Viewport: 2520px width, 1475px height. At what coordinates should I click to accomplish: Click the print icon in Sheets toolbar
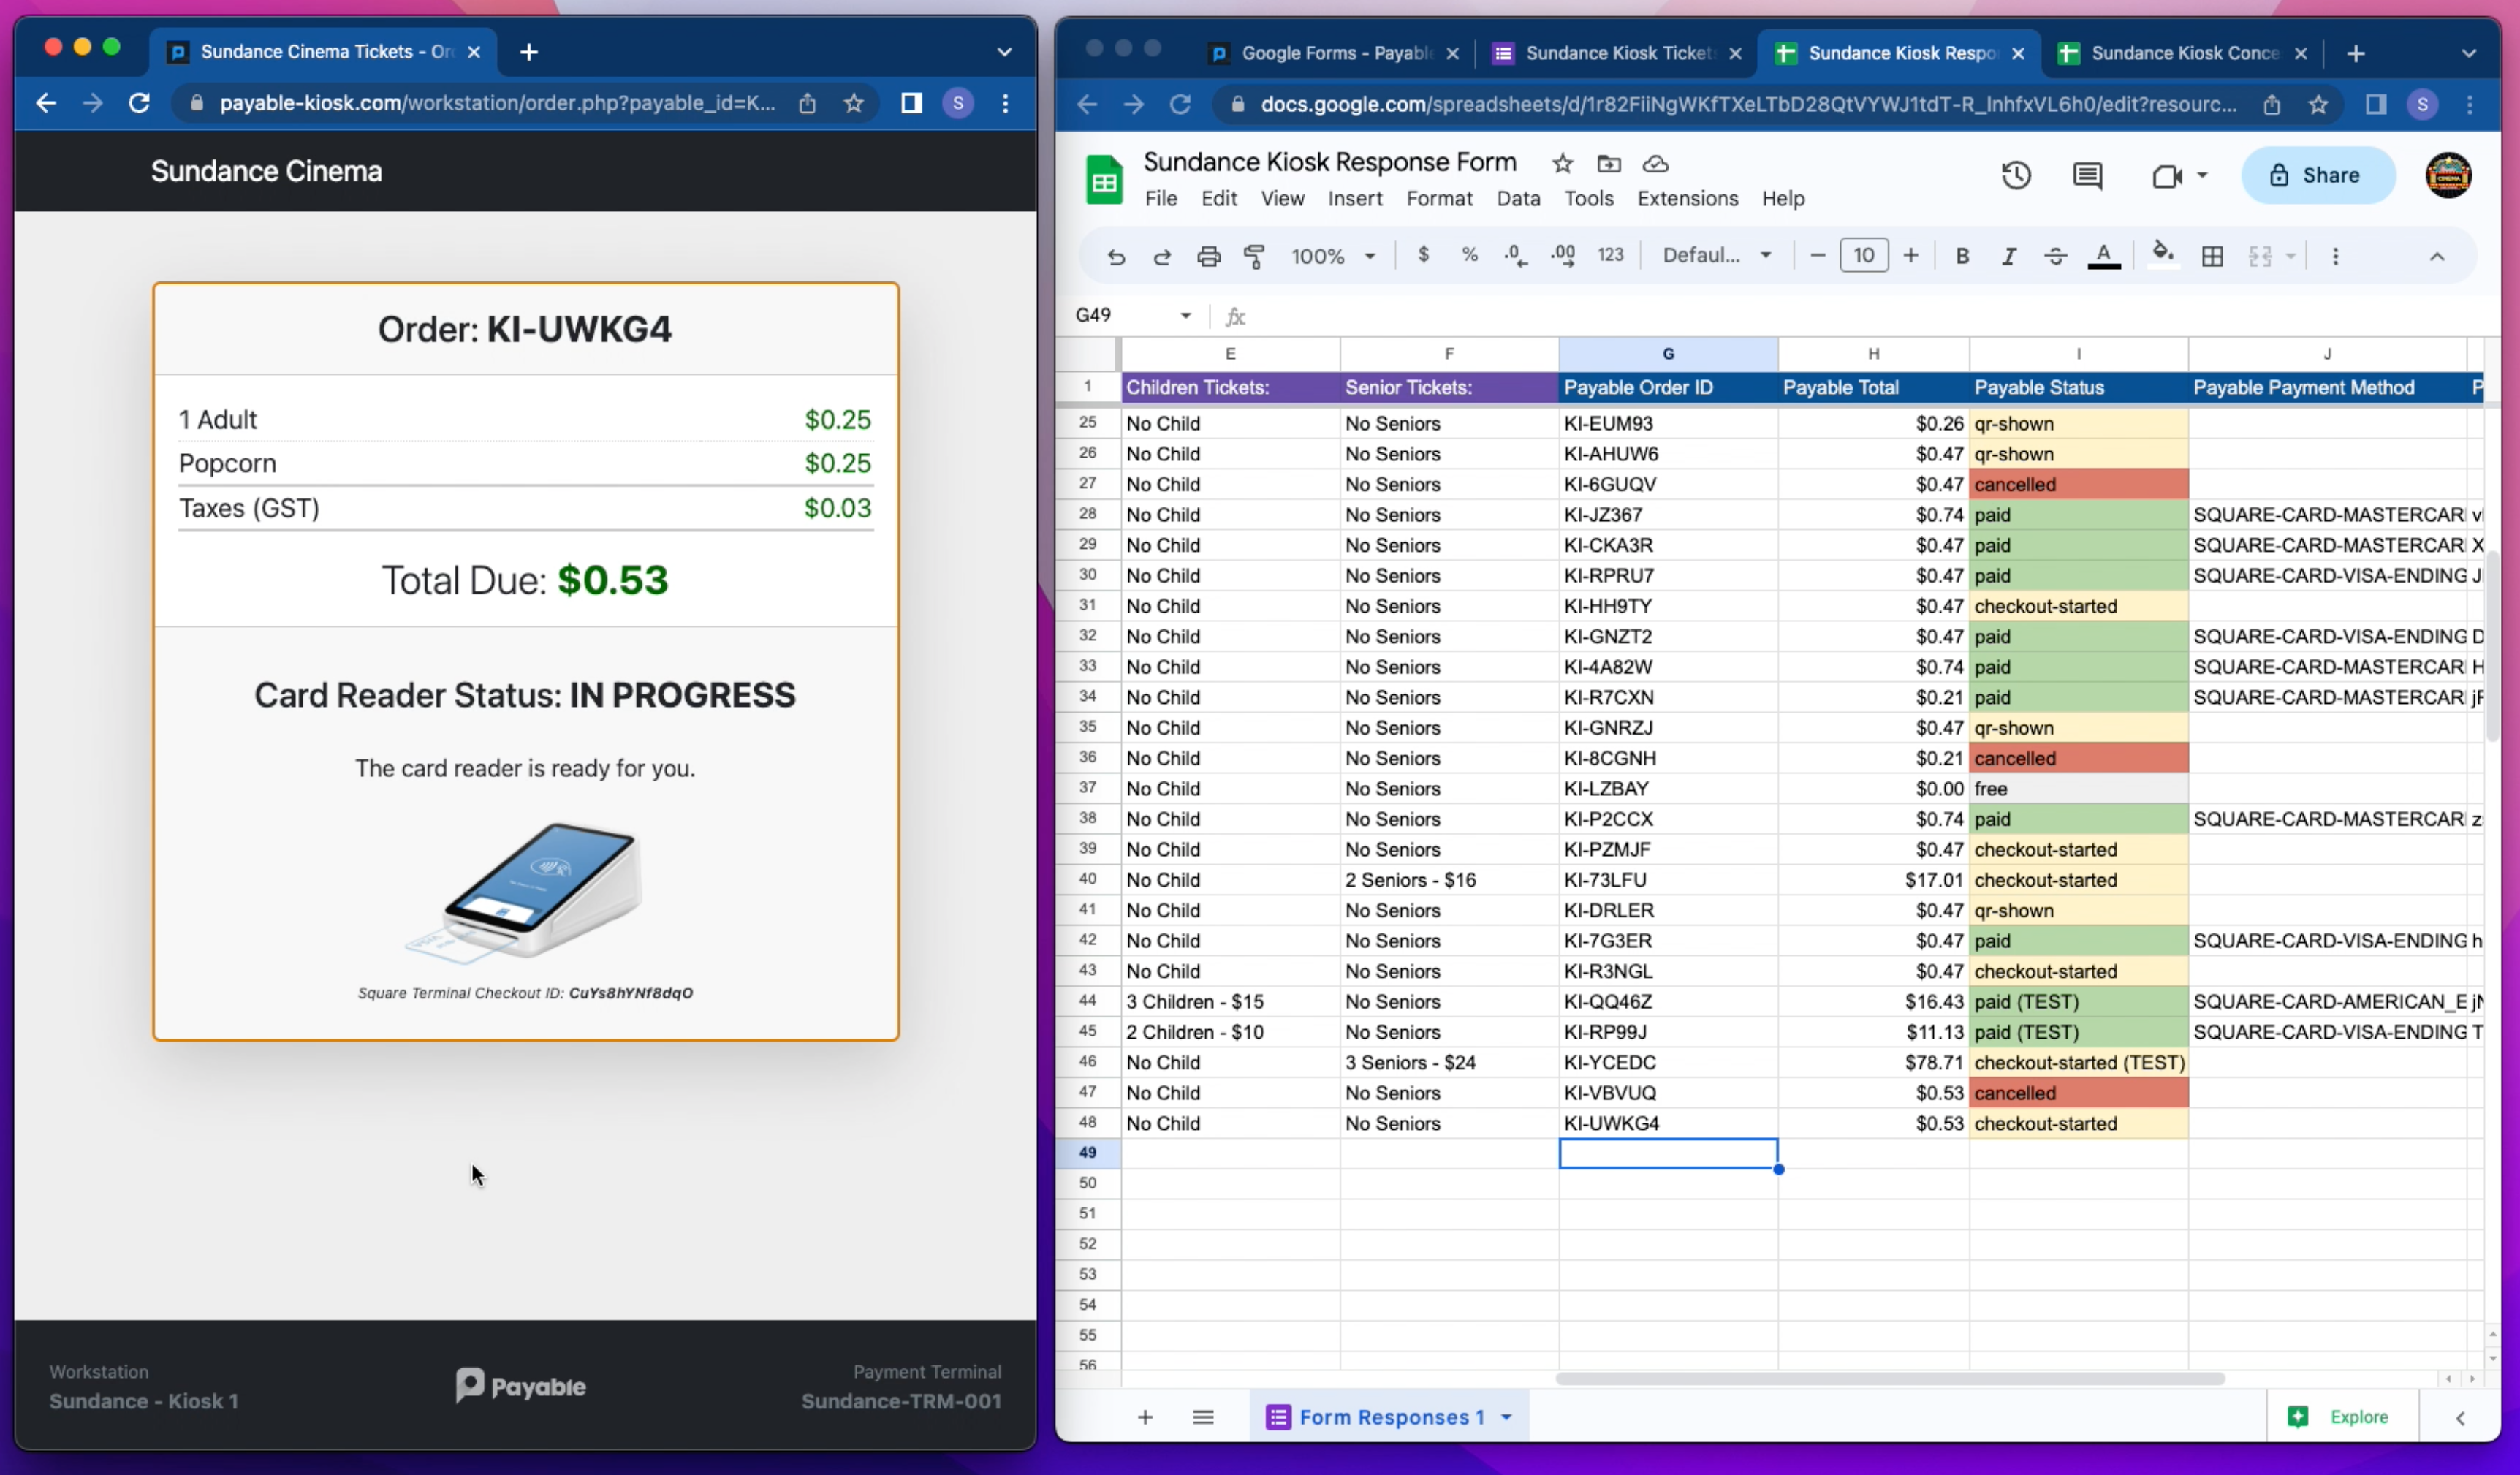[1208, 256]
